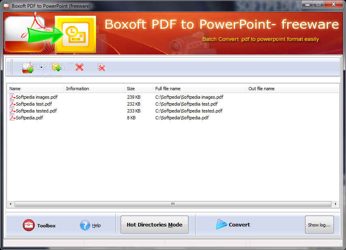Click the Out file name column header
346x250 pixels.
point(293,89)
